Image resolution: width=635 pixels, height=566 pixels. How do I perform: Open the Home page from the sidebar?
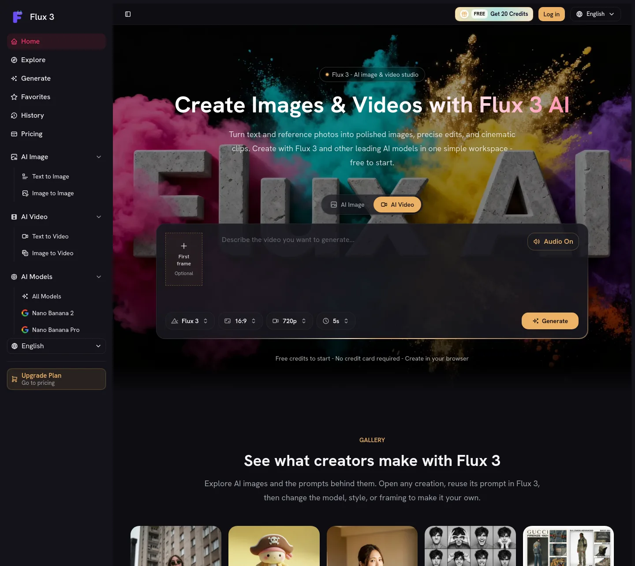point(56,41)
